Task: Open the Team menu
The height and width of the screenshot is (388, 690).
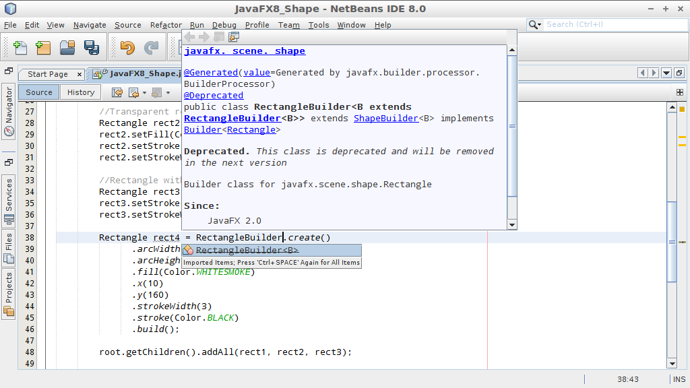Action: [x=288, y=25]
